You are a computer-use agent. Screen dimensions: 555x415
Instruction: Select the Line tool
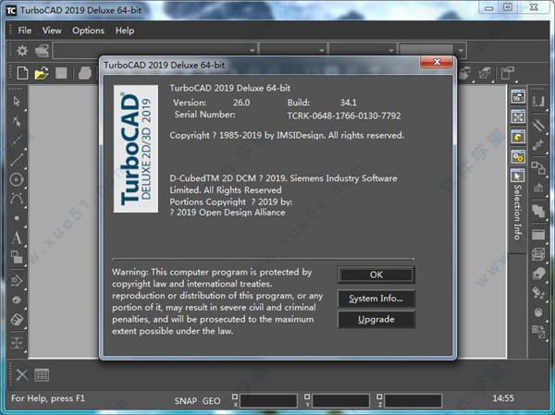tap(17, 160)
